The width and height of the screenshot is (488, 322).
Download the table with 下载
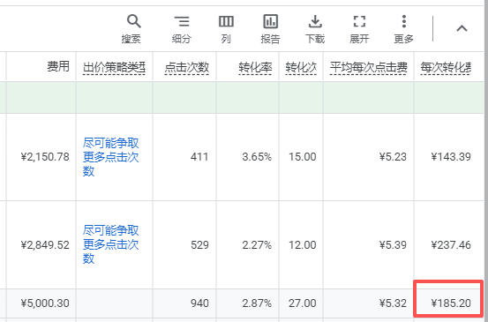click(315, 29)
